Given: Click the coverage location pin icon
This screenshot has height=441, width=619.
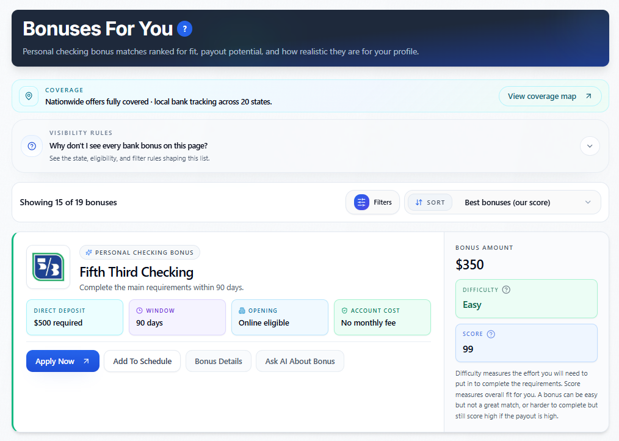Looking at the screenshot, I should (x=29, y=96).
